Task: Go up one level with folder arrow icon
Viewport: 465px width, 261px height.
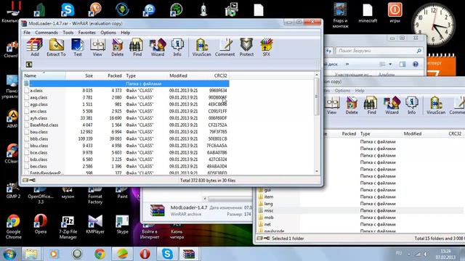Action: coord(29,65)
